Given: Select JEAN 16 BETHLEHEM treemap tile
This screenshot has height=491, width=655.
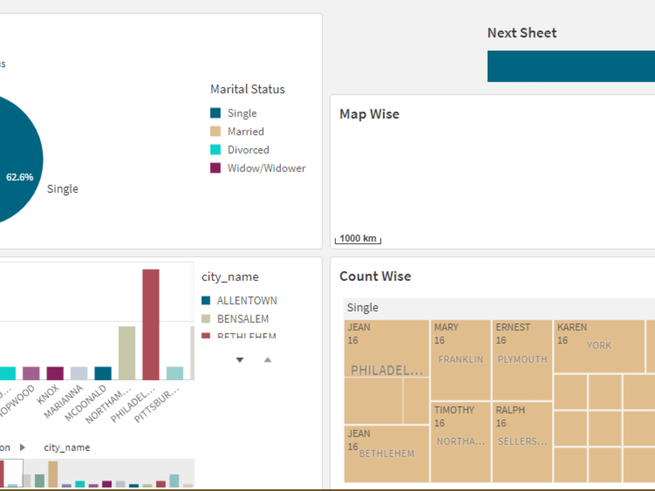Looking at the screenshot, I should pos(387,454).
